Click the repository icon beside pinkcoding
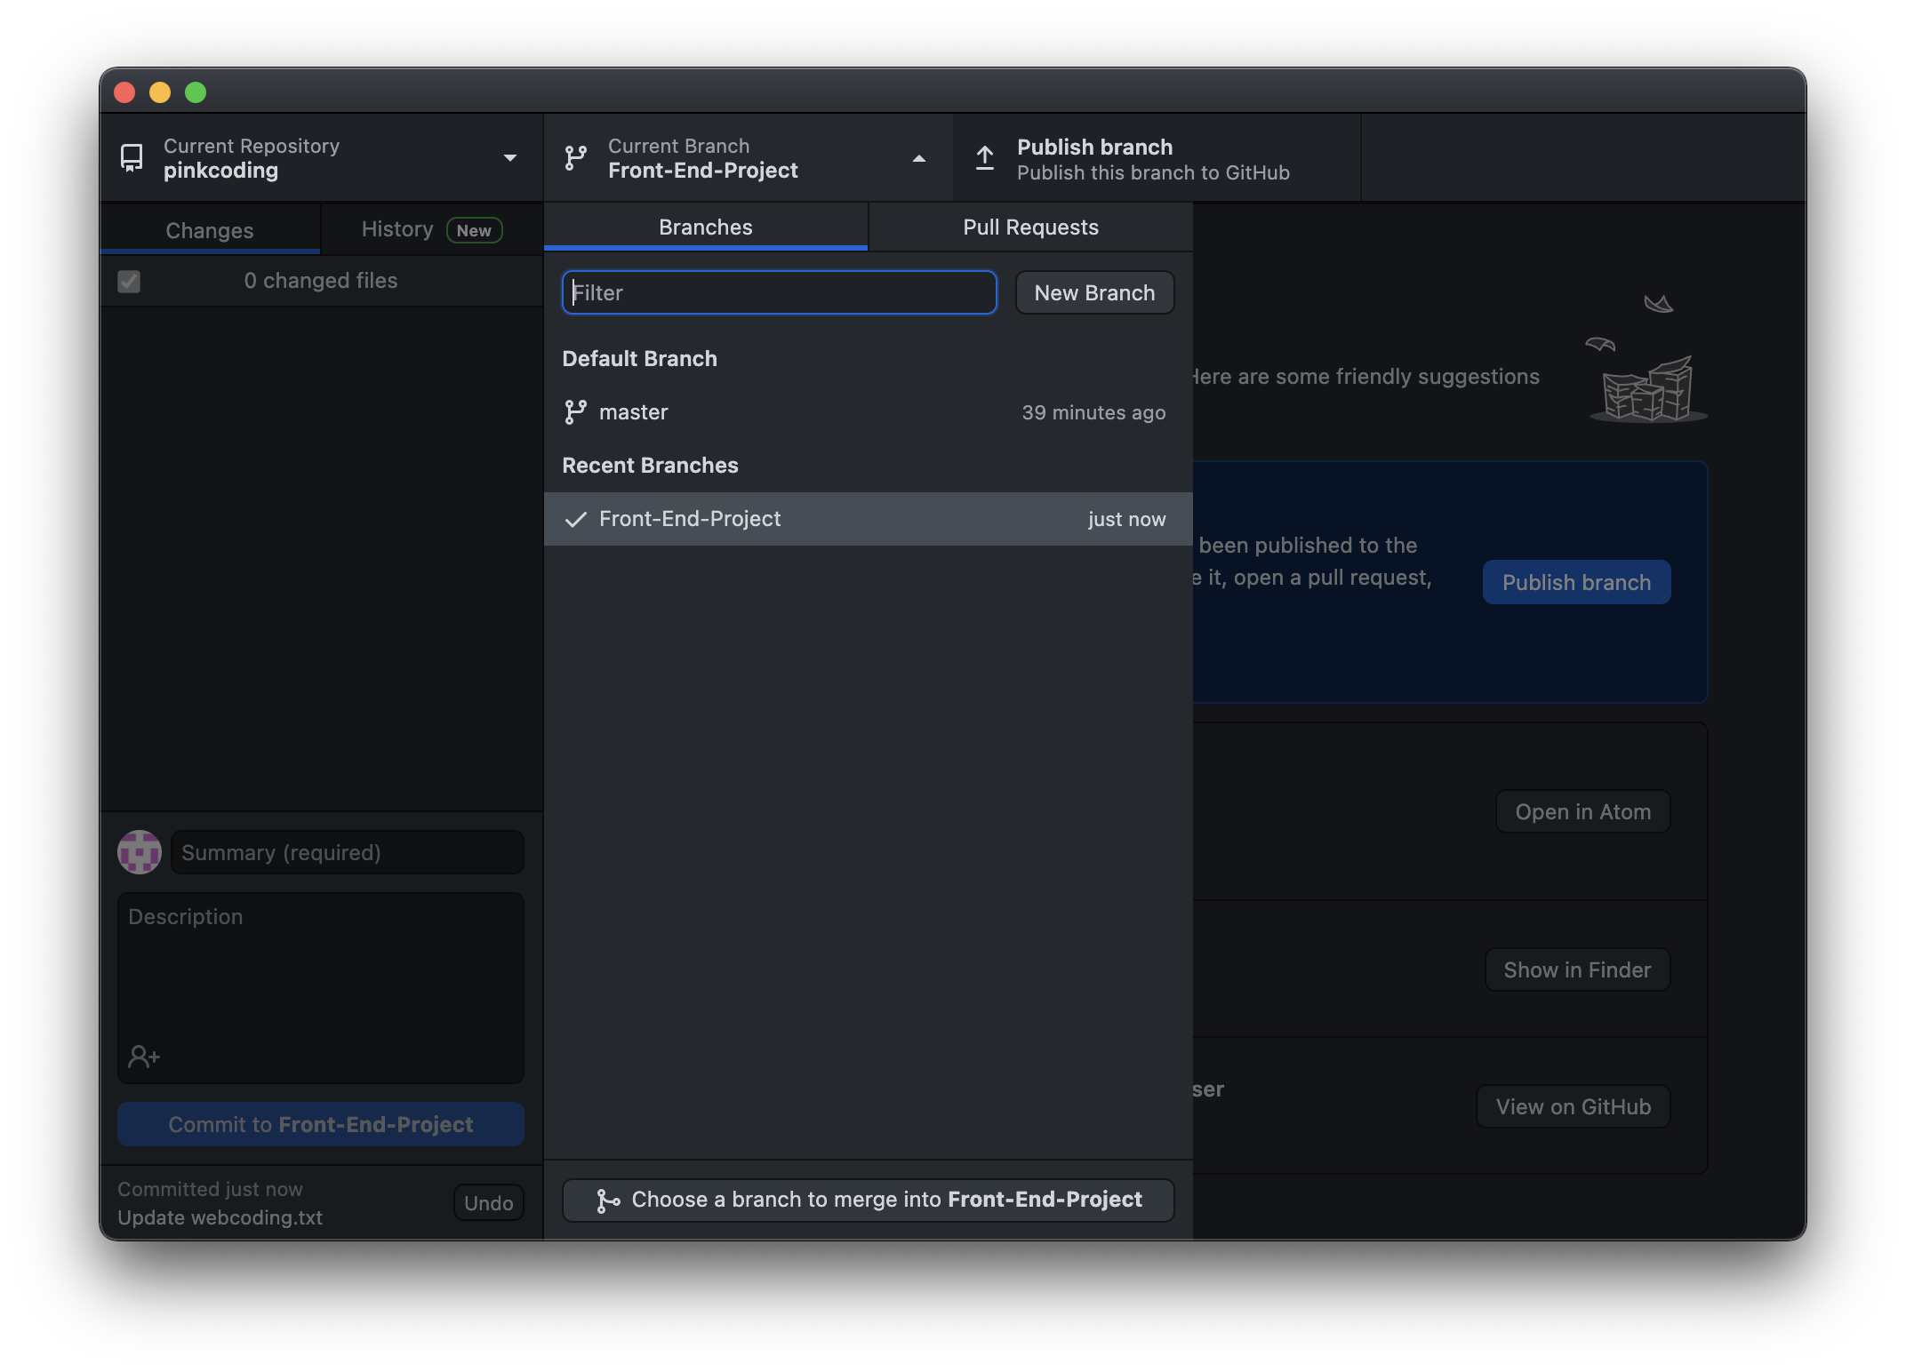1906x1372 pixels. coord(132,158)
